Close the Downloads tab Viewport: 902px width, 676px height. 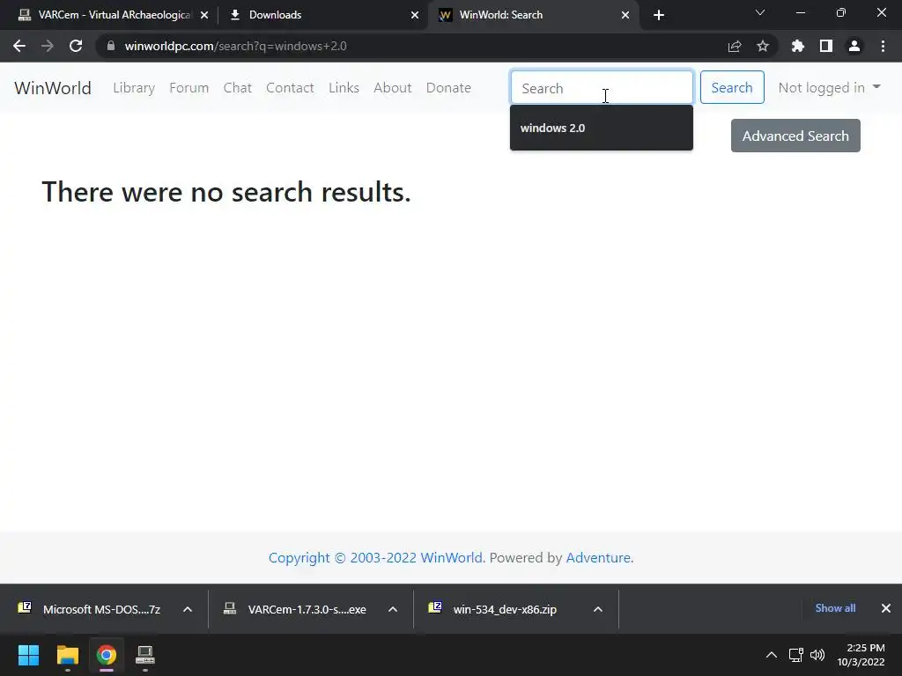[415, 15]
